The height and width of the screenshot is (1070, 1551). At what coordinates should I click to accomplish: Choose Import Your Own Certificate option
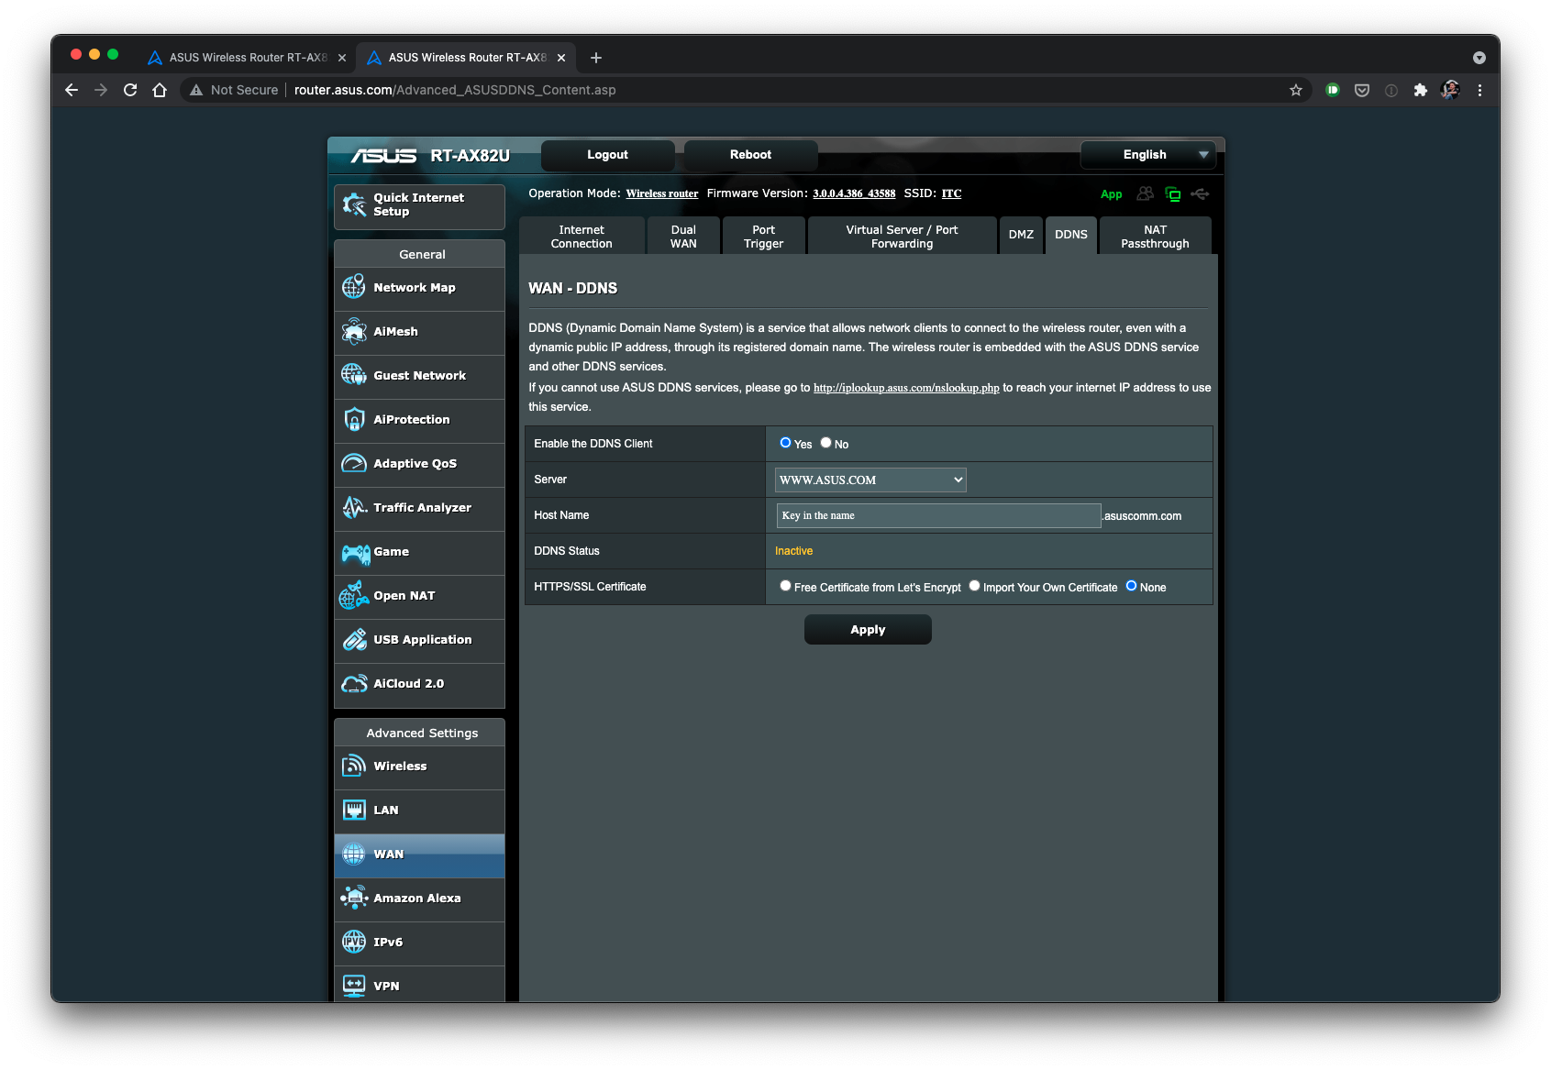974,586
